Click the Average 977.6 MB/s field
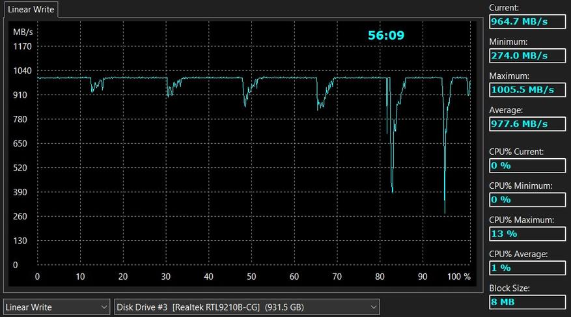Image resolution: width=571 pixels, height=317 pixels. tap(527, 124)
